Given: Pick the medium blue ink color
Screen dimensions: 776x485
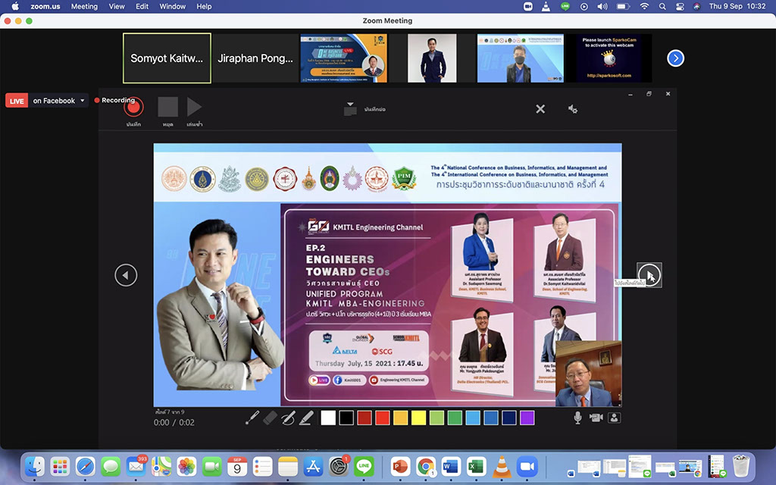Looking at the screenshot, I should [x=491, y=418].
